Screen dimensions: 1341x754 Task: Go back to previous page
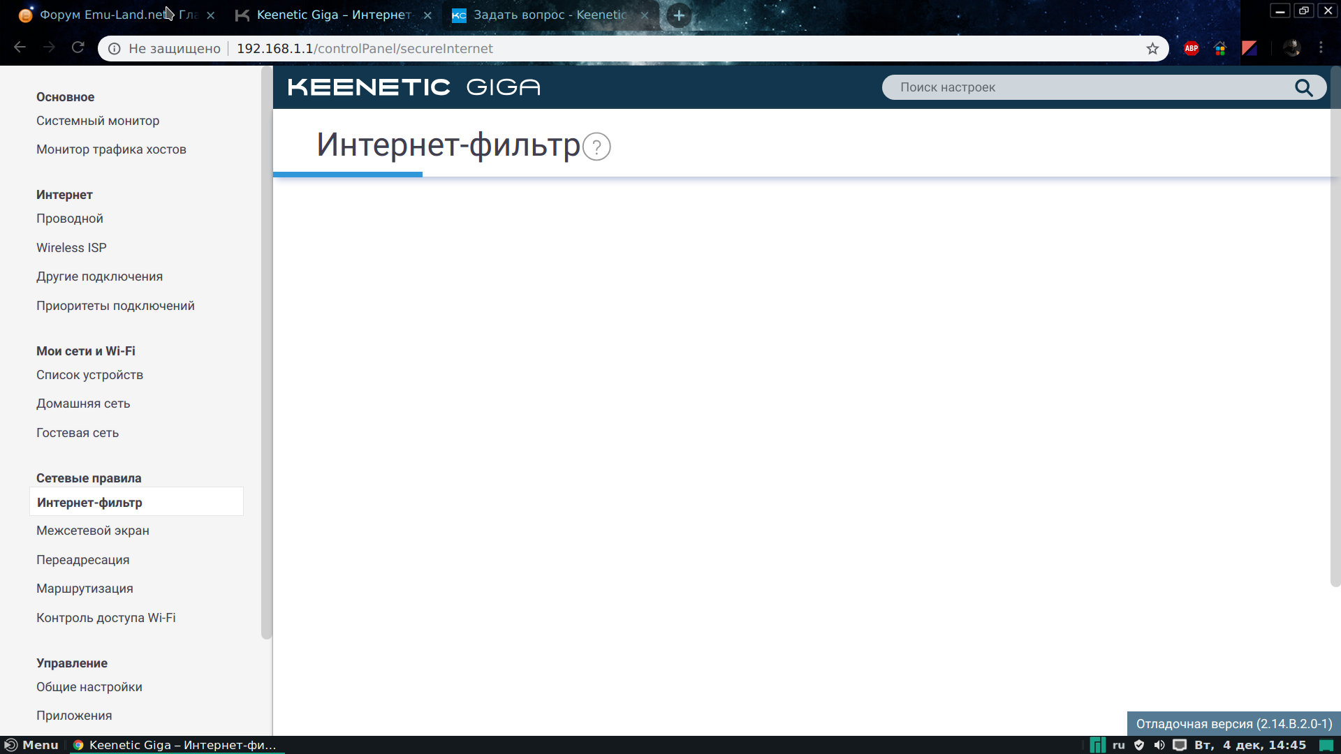(x=20, y=47)
